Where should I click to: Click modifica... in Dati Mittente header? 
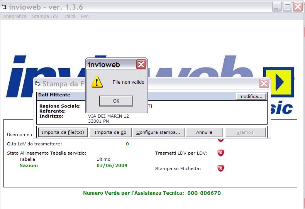point(251,96)
